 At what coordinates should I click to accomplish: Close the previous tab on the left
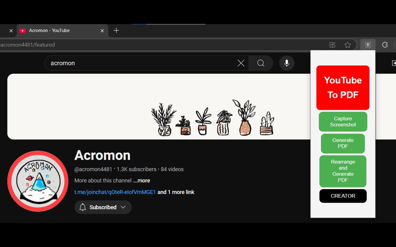[x=11, y=31]
